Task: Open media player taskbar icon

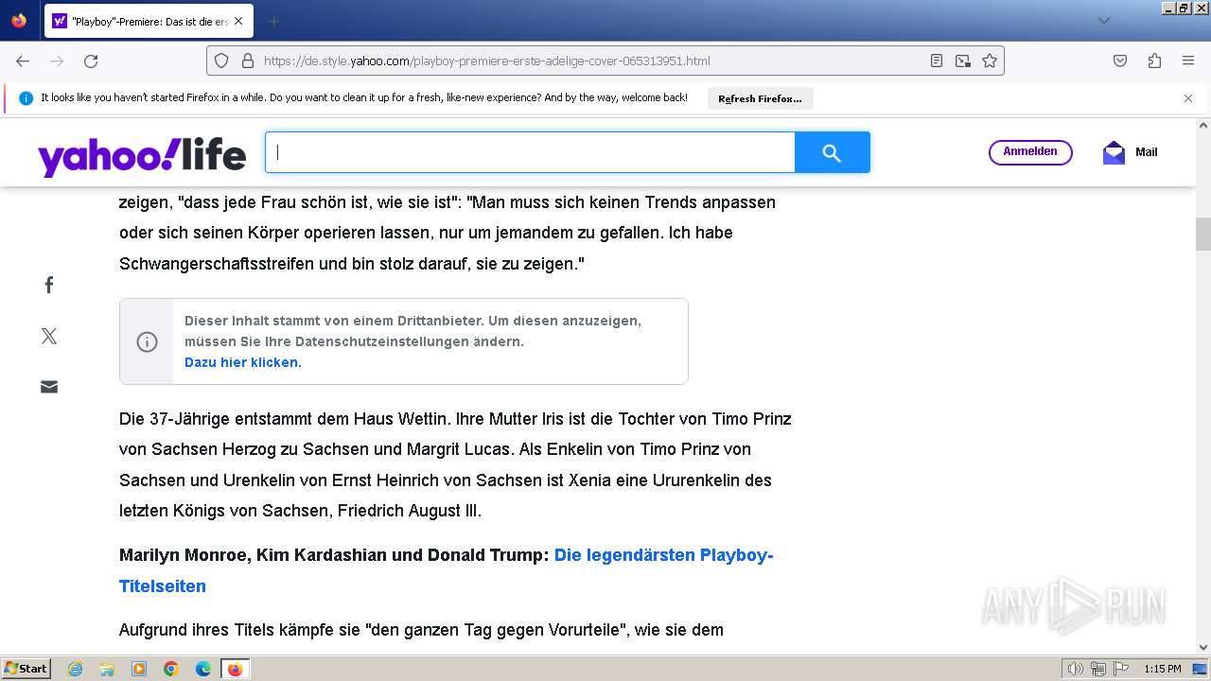Action: pyautogui.click(x=139, y=669)
